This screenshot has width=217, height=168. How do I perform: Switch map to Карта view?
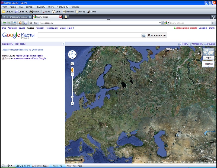coord(209,54)
